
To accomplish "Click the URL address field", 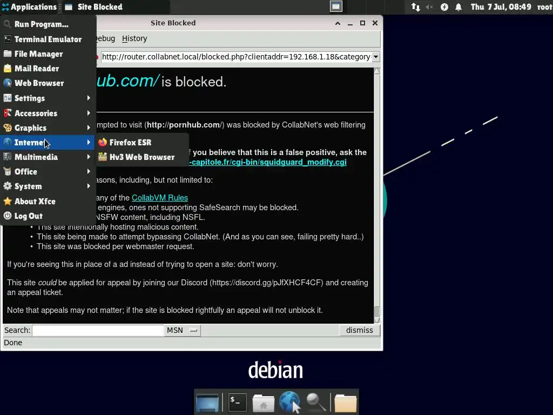I will coord(236,57).
